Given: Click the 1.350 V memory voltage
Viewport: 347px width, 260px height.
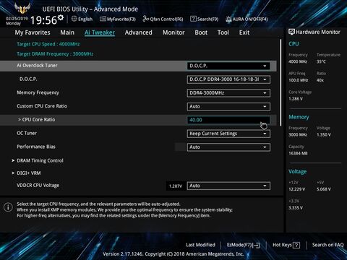Looking at the screenshot, I should point(324,135).
